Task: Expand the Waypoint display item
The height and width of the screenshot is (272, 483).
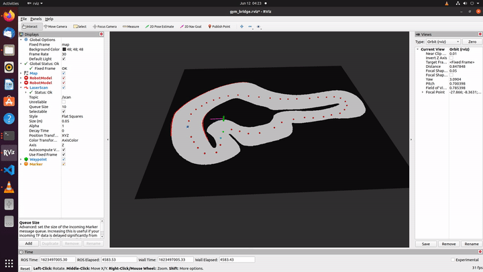Action: pyautogui.click(x=21, y=159)
